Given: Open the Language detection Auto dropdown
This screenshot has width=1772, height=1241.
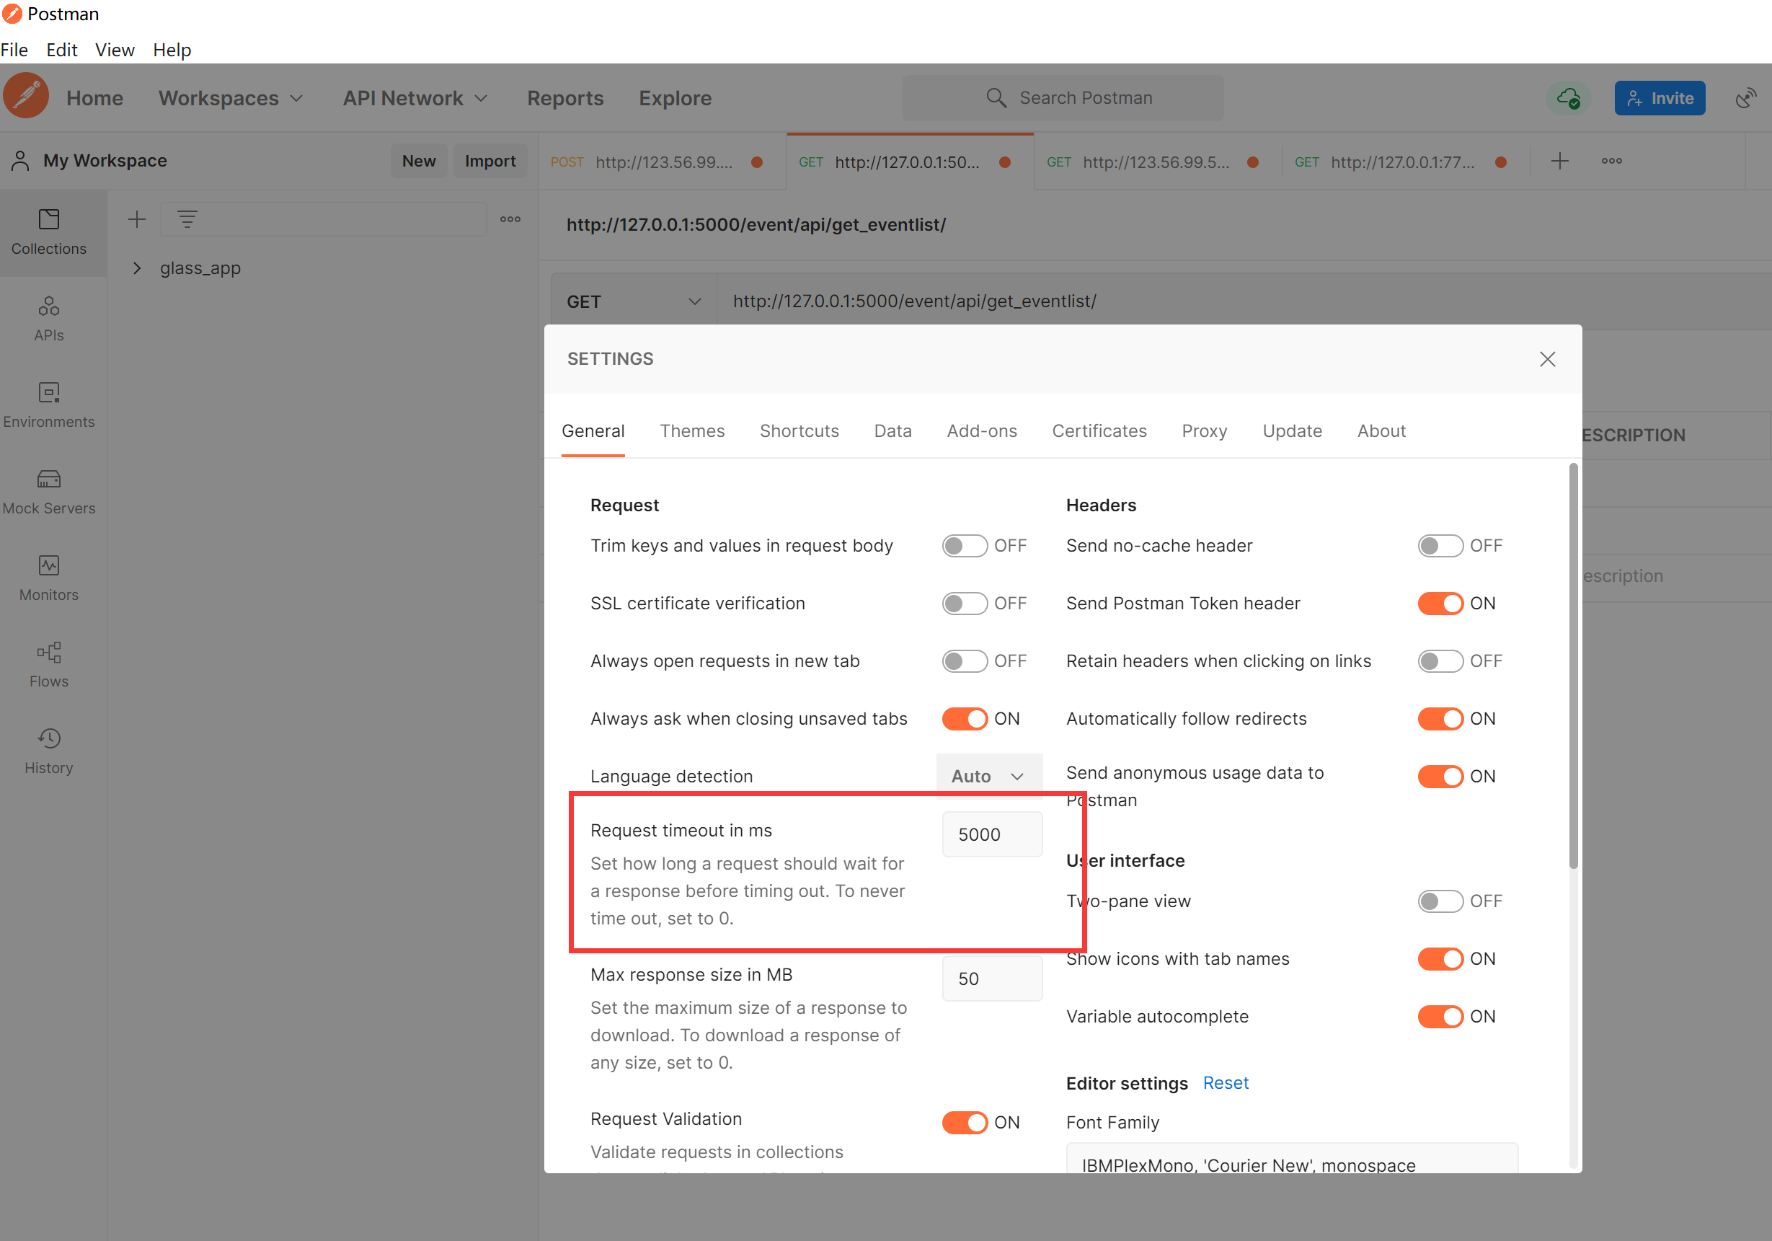Looking at the screenshot, I should [988, 776].
